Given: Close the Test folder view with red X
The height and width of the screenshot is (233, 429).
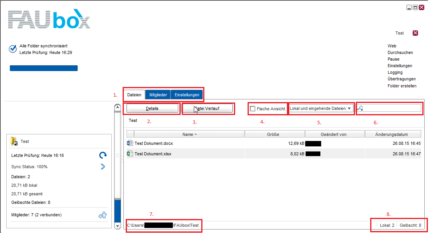Looking at the screenshot, I should pyautogui.click(x=415, y=33).
